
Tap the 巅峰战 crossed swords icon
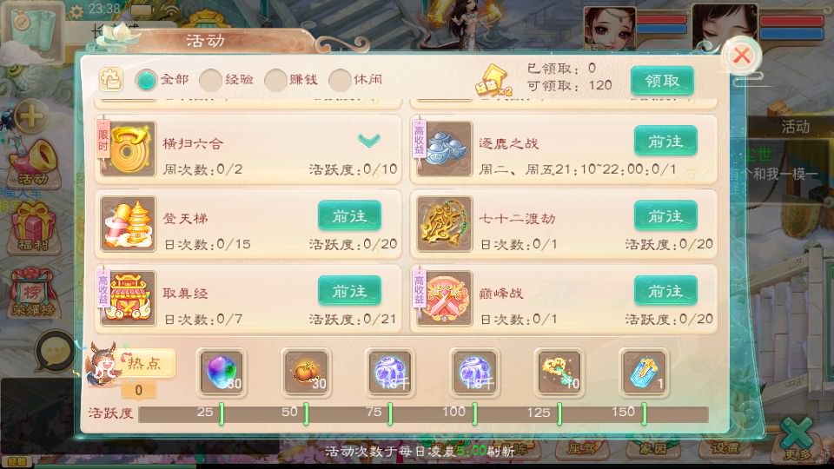click(x=444, y=298)
